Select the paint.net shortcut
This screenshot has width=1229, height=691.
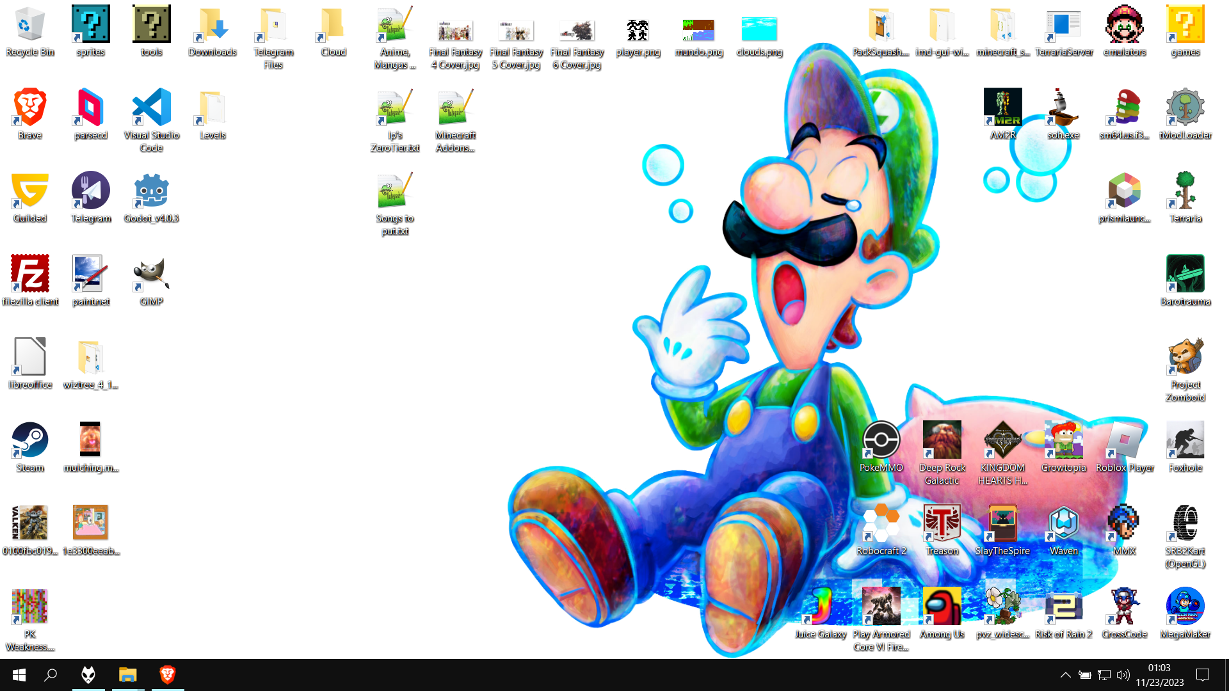coord(90,280)
